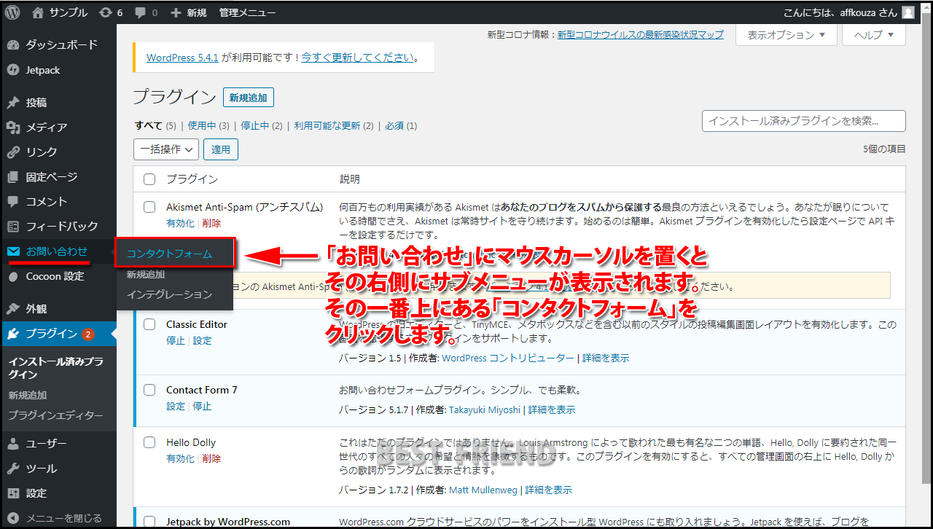This screenshot has height=529, width=933.
Task: Filter plugins by 停止中
Action: [254, 125]
